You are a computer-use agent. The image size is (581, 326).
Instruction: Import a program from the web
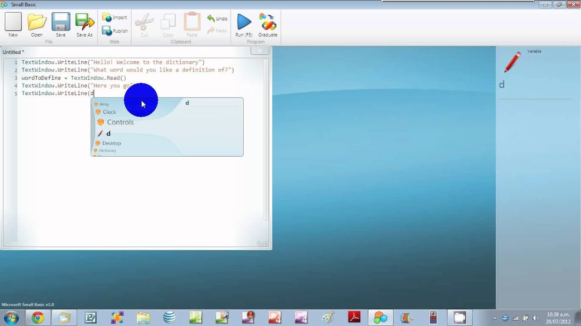pyautogui.click(x=115, y=18)
